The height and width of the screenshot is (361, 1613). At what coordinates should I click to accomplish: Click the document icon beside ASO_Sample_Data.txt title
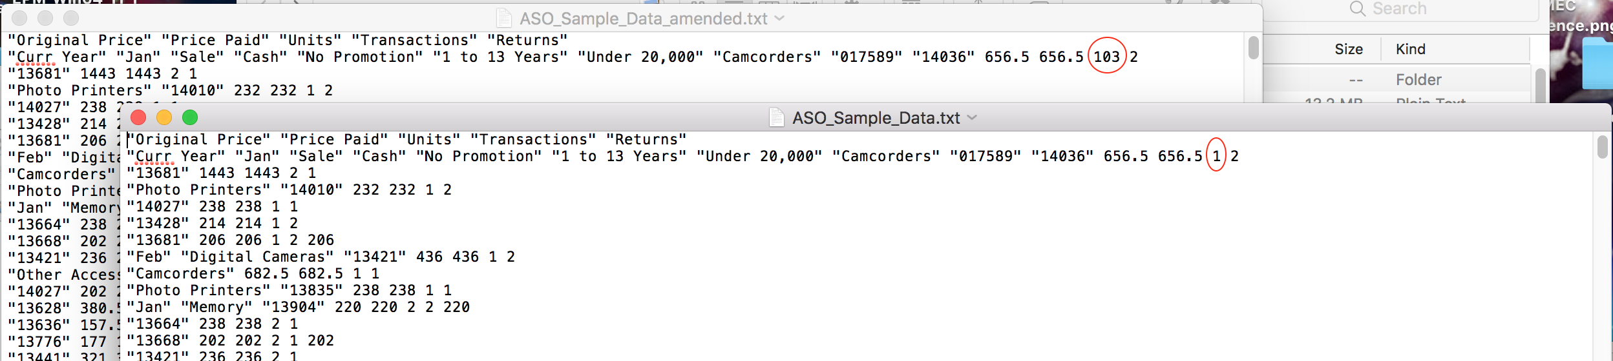click(x=777, y=117)
